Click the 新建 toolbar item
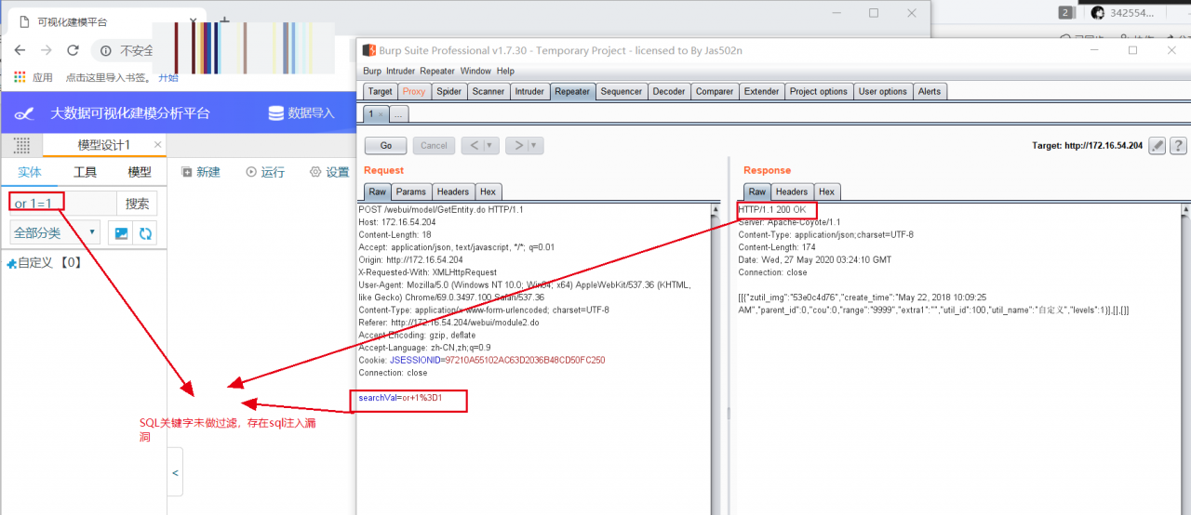 [201, 172]
